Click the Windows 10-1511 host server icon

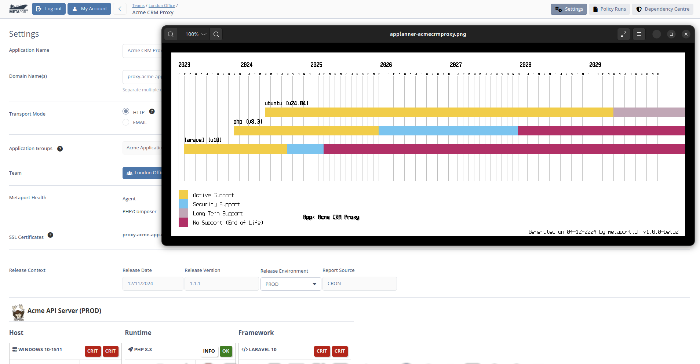[x=15, y=349]
